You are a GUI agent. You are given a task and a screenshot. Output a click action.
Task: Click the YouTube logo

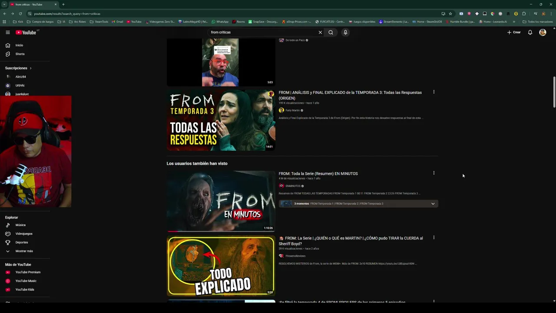tap(26, 33)
